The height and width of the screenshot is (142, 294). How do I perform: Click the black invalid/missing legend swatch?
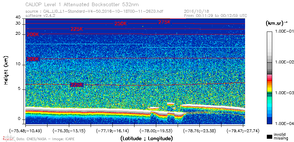270,137
